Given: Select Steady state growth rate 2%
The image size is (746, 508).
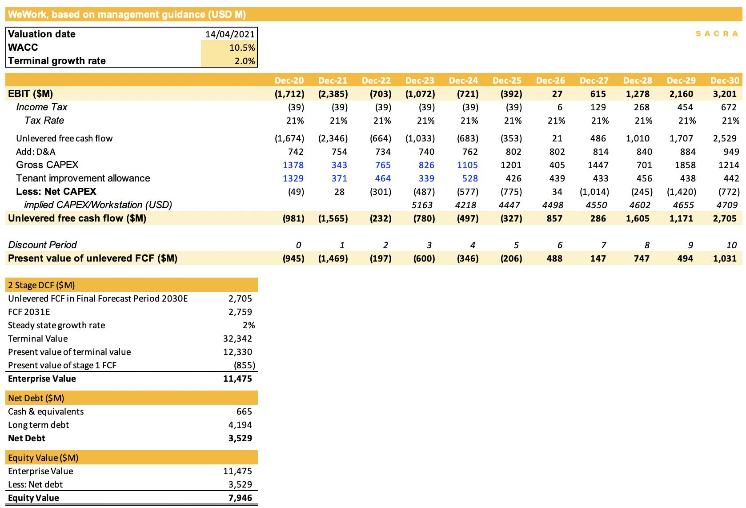Looking at the screenshot, I should pyautogui.click(x=249, y=325).
